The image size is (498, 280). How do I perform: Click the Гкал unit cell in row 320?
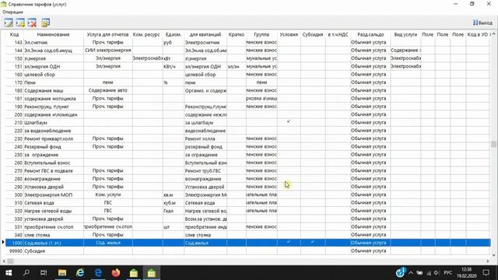point(173,211)
